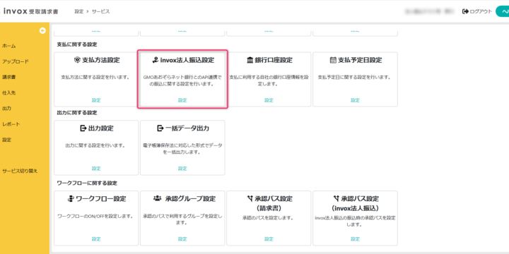Click the teal button at the top-right edge
This screenshot has width=509, height=254.
click(x=503, y=11)
